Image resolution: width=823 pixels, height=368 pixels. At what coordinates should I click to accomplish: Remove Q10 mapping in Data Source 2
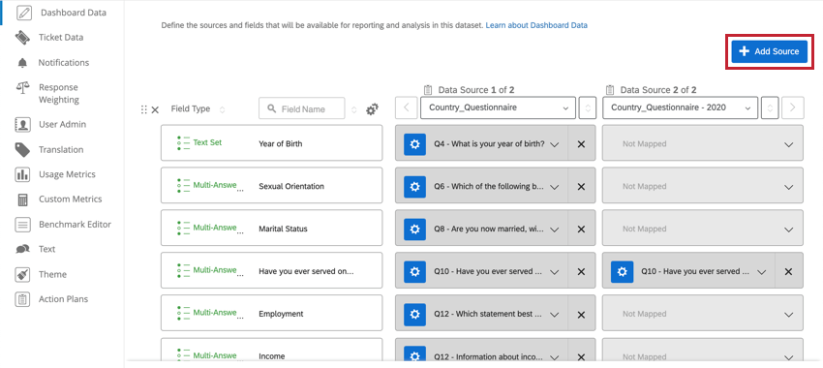click(788, 271)
